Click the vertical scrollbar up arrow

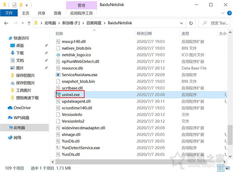pos(230,32)
